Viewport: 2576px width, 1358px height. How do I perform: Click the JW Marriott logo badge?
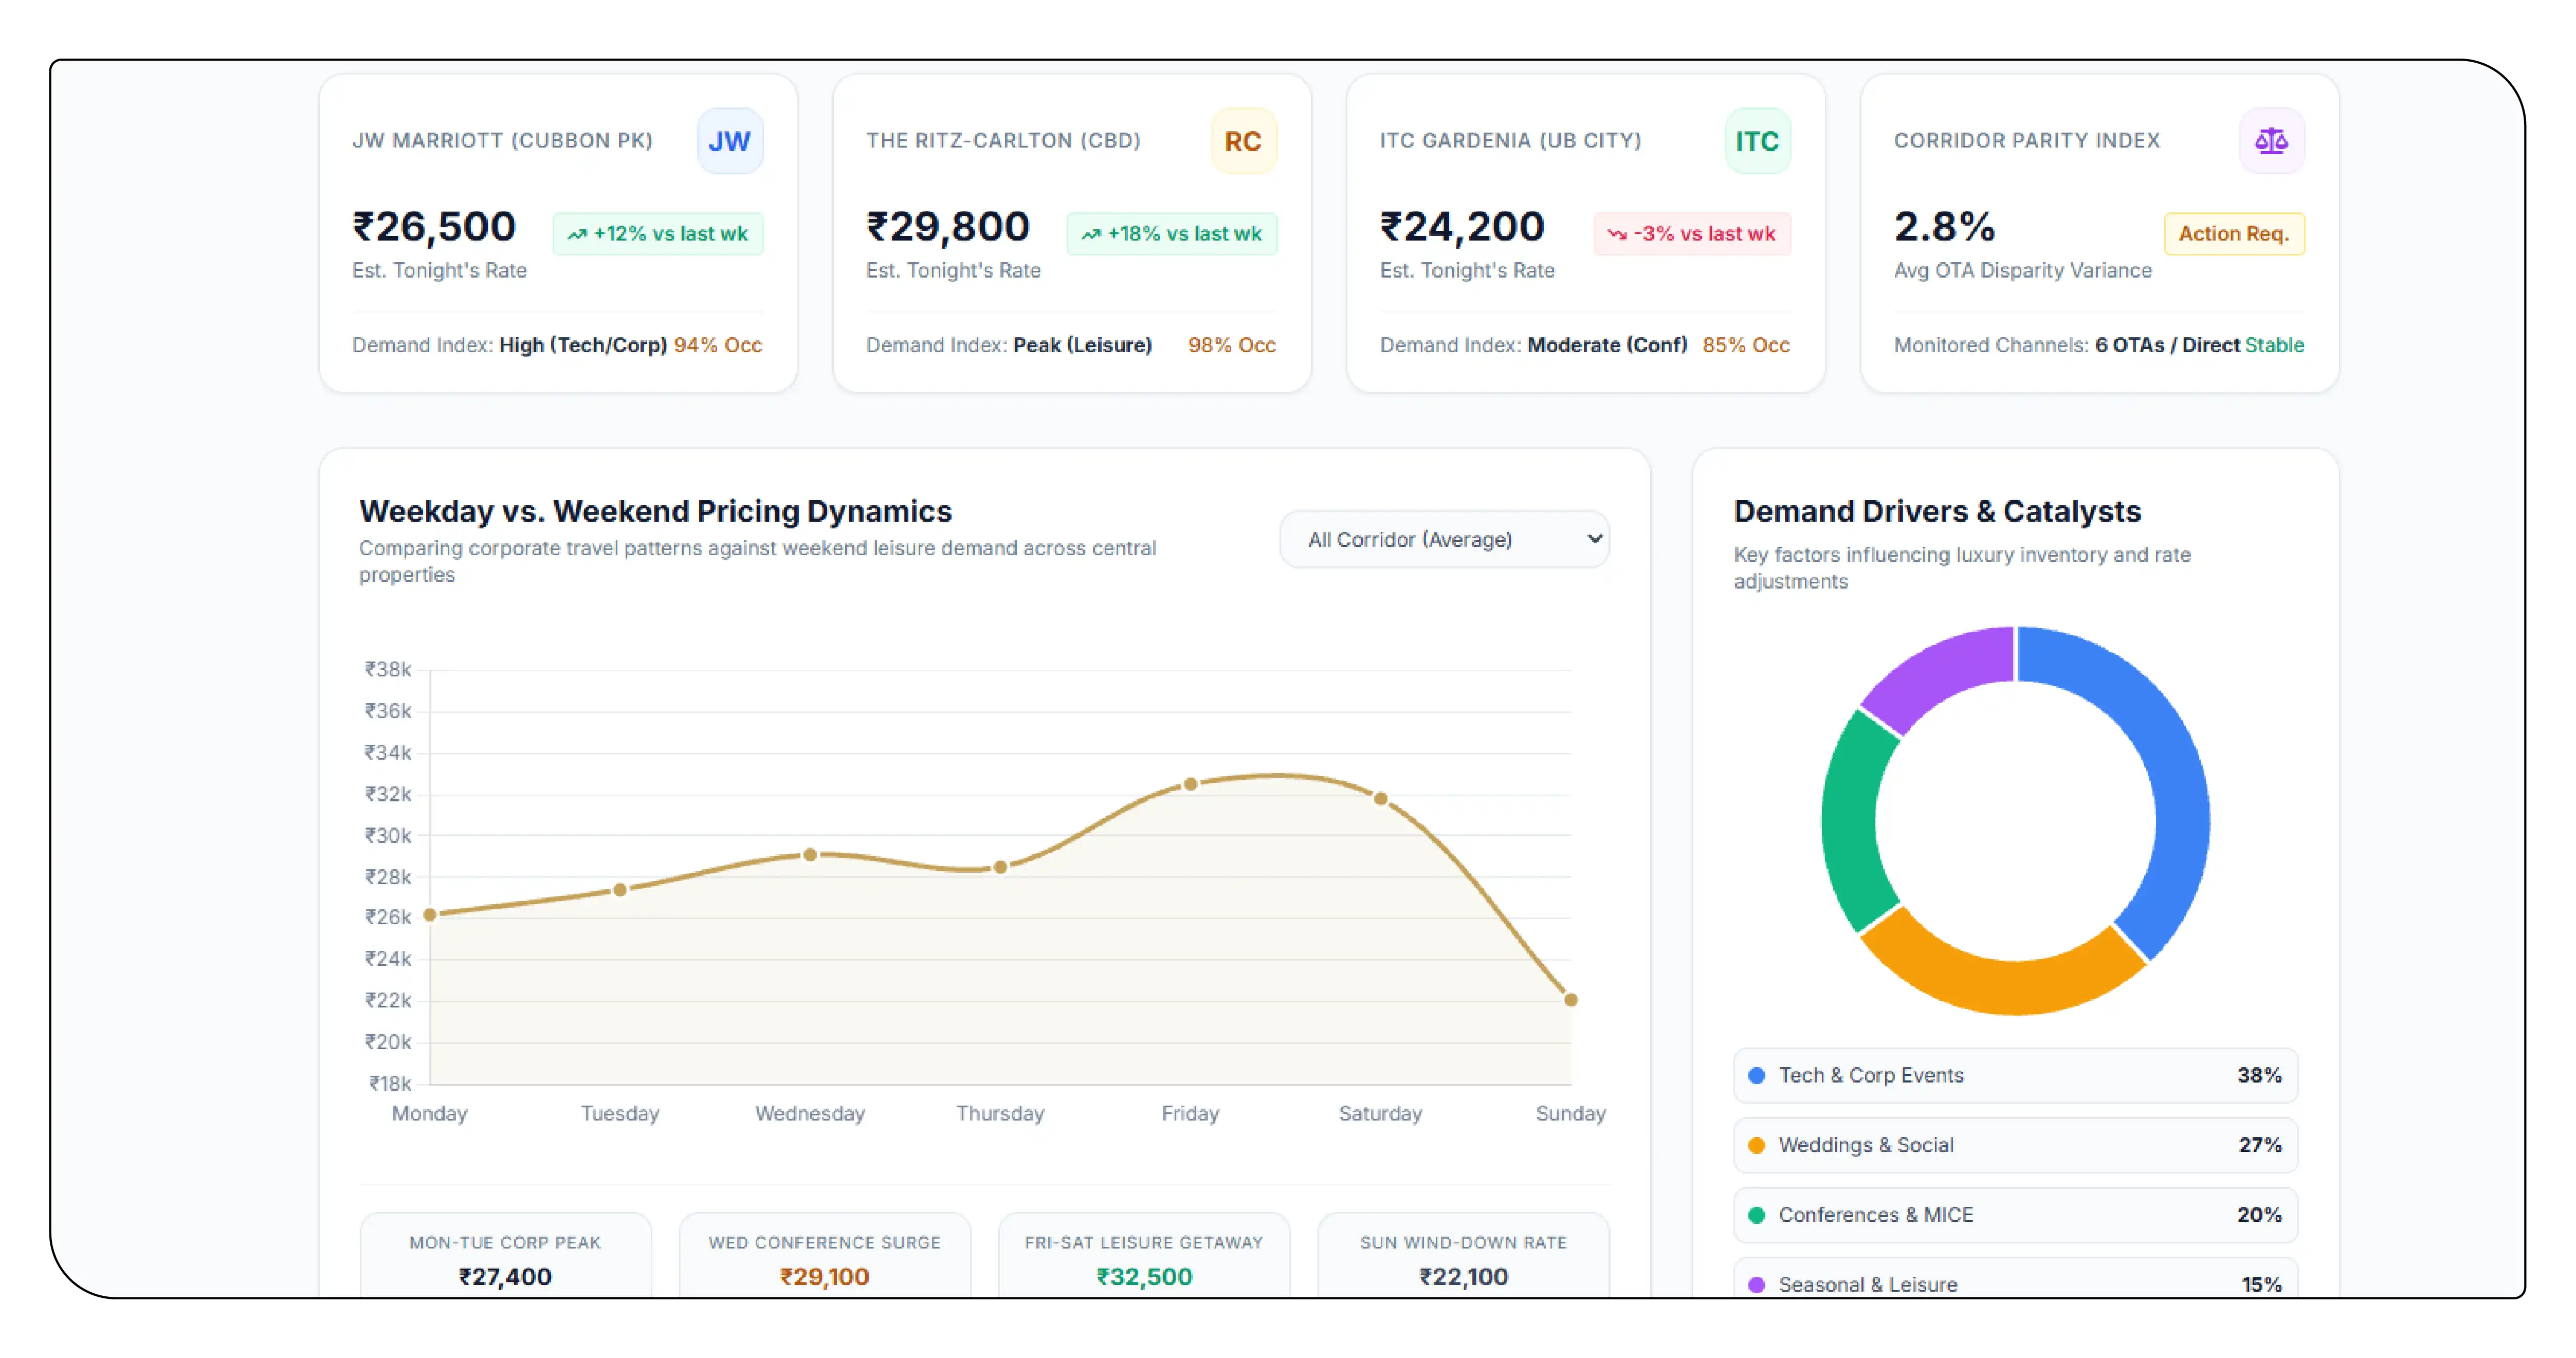(729, 141)
